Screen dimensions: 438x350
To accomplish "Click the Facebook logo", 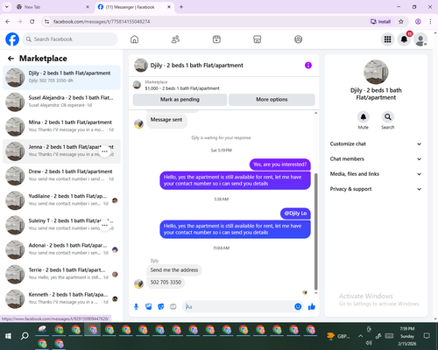I will 12,39.
